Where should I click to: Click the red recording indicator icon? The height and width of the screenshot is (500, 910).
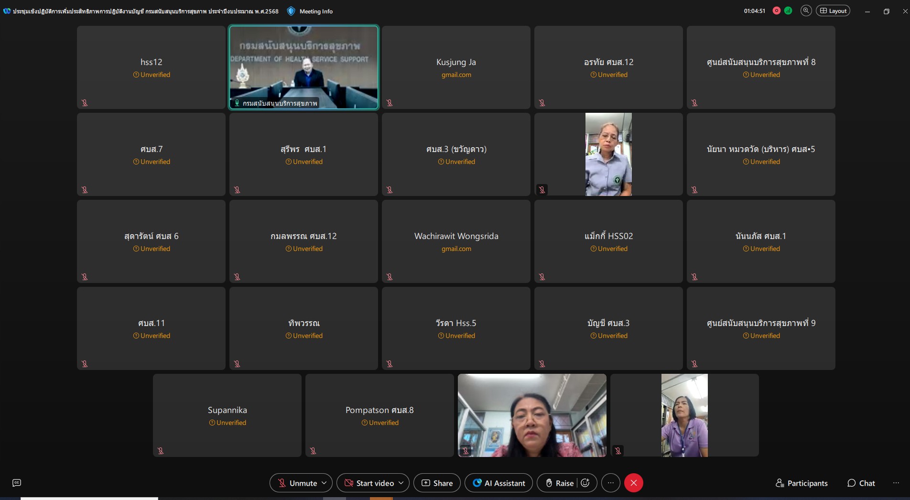tap(777, 11)
